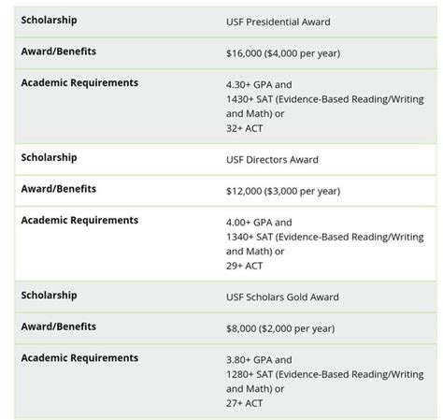The width and height of the screenshot is (443, 420).
Task: Click the Academic Requirements label for Presidential Award
Action: (79, 83)
